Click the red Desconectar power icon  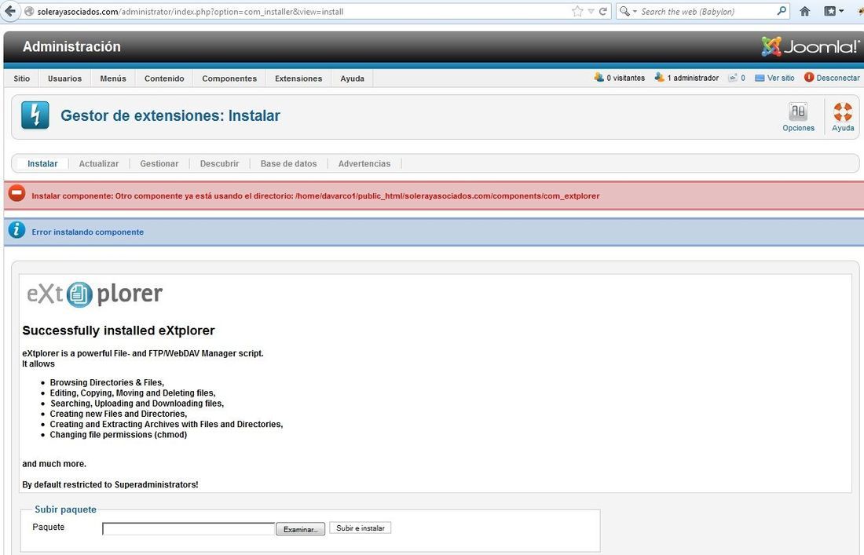809,77
